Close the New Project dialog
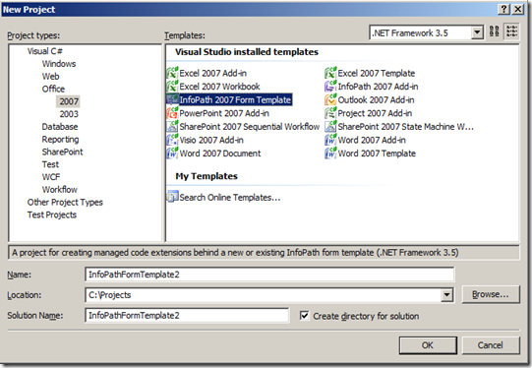 [518, 9]
